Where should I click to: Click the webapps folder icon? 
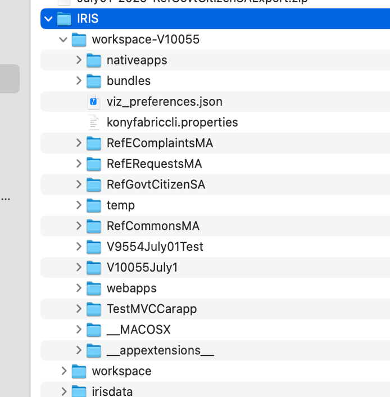click(94, 288)
